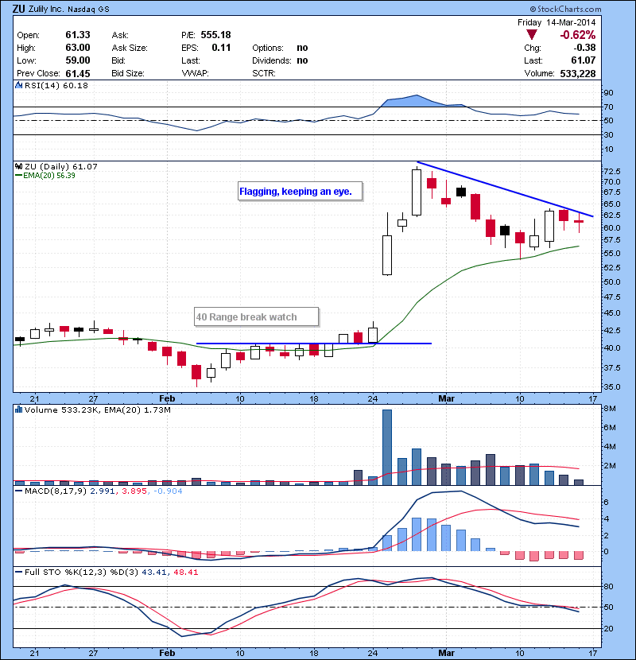The image size is (636, 660).
Task: Click the 'Zulily Inc.' company name
Action: (x=46, y=9)
